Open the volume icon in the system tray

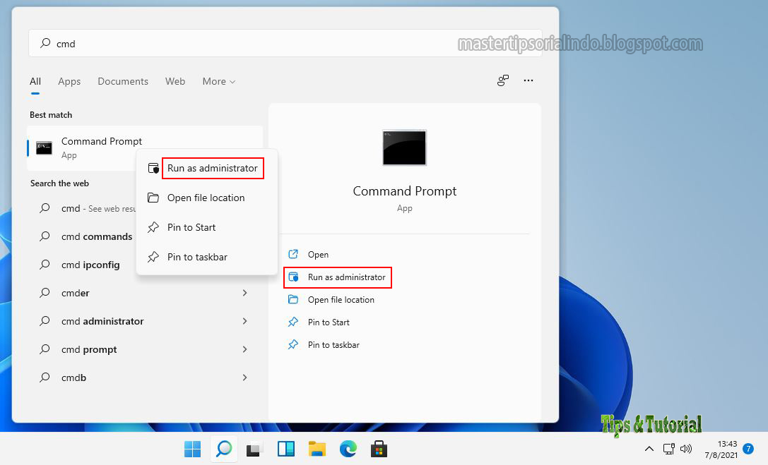(686, 449)
